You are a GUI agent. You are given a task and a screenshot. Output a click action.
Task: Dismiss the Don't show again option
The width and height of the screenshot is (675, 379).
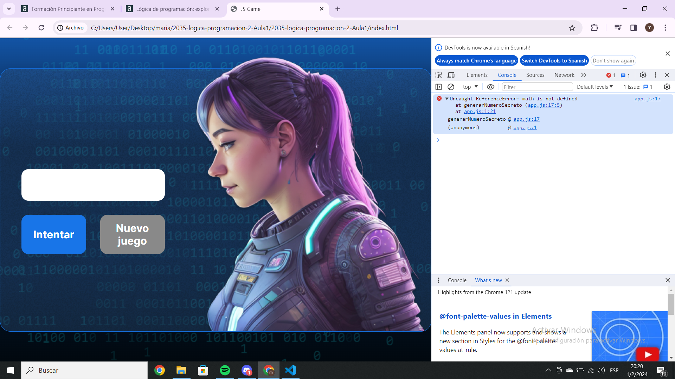tap(613, 61)
